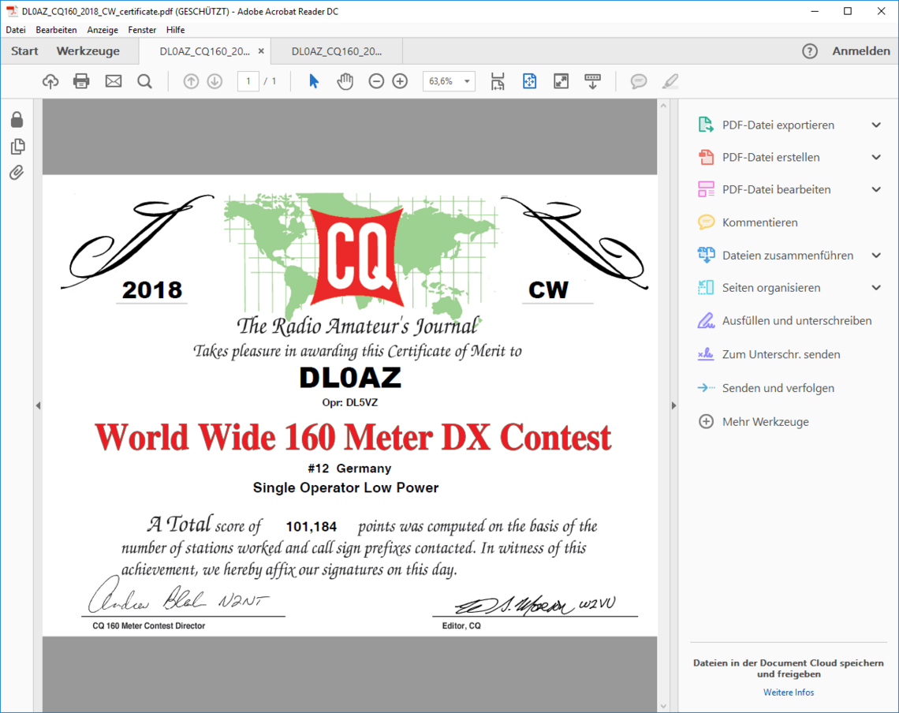
Task: Click Zum Unterschr. senden
Action: coord(781,354)
